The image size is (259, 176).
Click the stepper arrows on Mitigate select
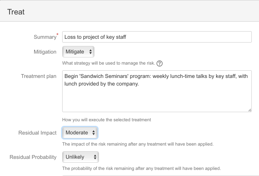pyautogui.click(x=90, y=52)
